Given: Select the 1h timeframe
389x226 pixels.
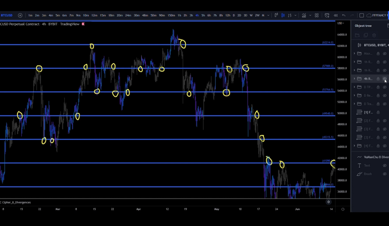Looking at the screenshot, I should tap(179, 15).
